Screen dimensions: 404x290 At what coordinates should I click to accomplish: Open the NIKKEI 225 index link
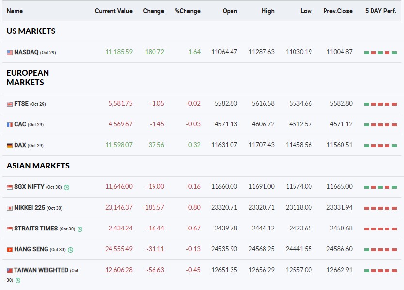click(30, 208)
